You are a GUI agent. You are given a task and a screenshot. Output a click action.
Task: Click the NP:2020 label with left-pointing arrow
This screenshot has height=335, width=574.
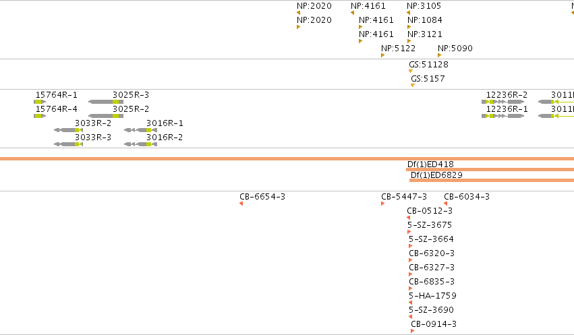pos(314,6)
